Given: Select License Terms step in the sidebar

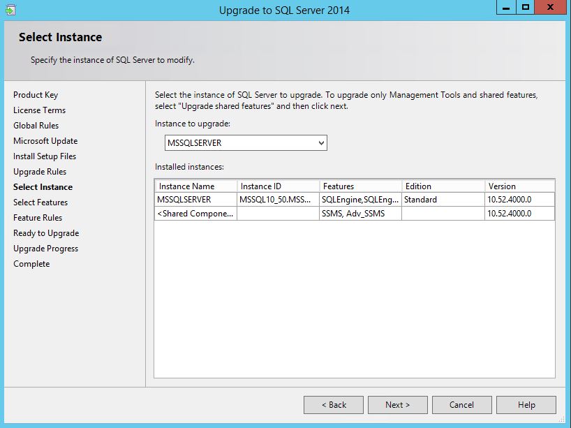Looking at the screenshot, I should [39, 110].
